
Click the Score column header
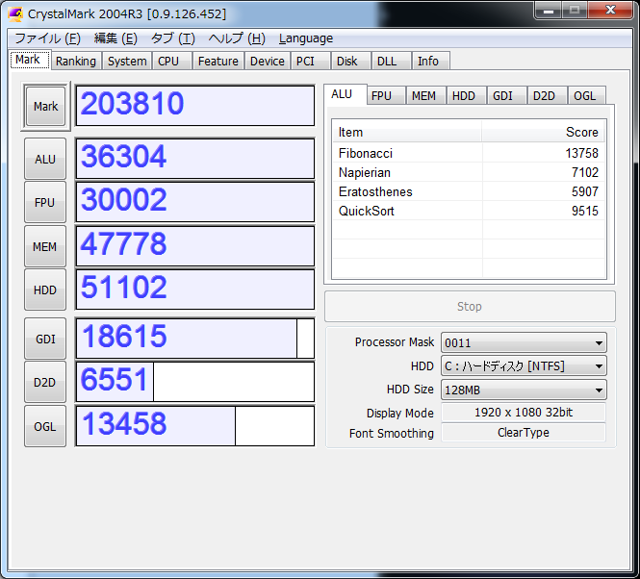(x=544, y=132)
